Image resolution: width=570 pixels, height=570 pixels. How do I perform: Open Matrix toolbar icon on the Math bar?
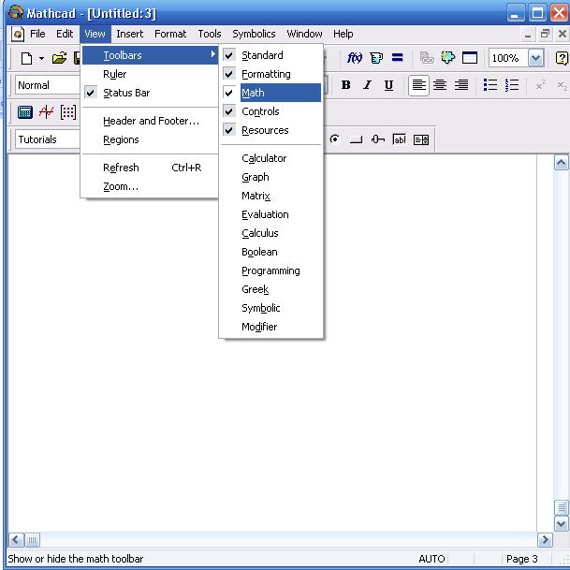coord(68,112)
